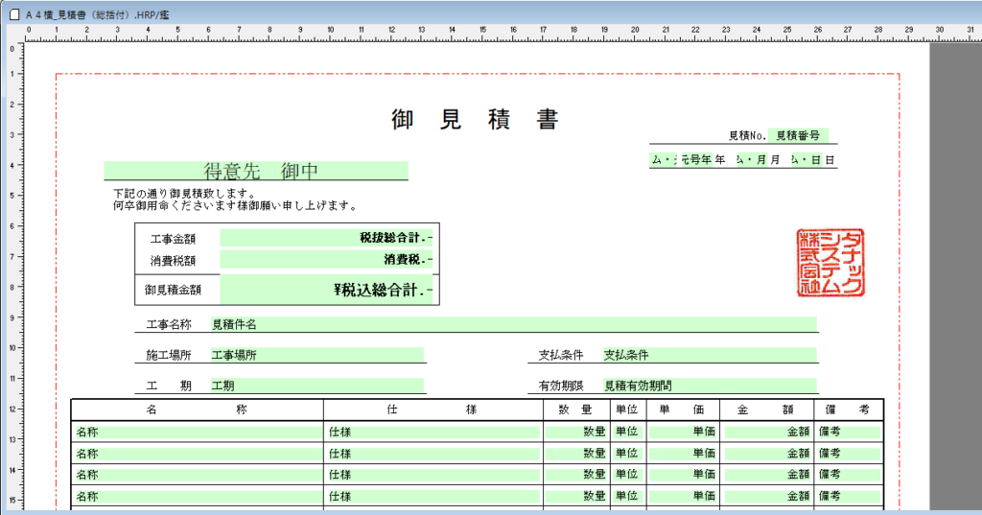This screenshot has height=515, width=982.
Task: Click the 支払条件 label text
Action: pos(560,355)
